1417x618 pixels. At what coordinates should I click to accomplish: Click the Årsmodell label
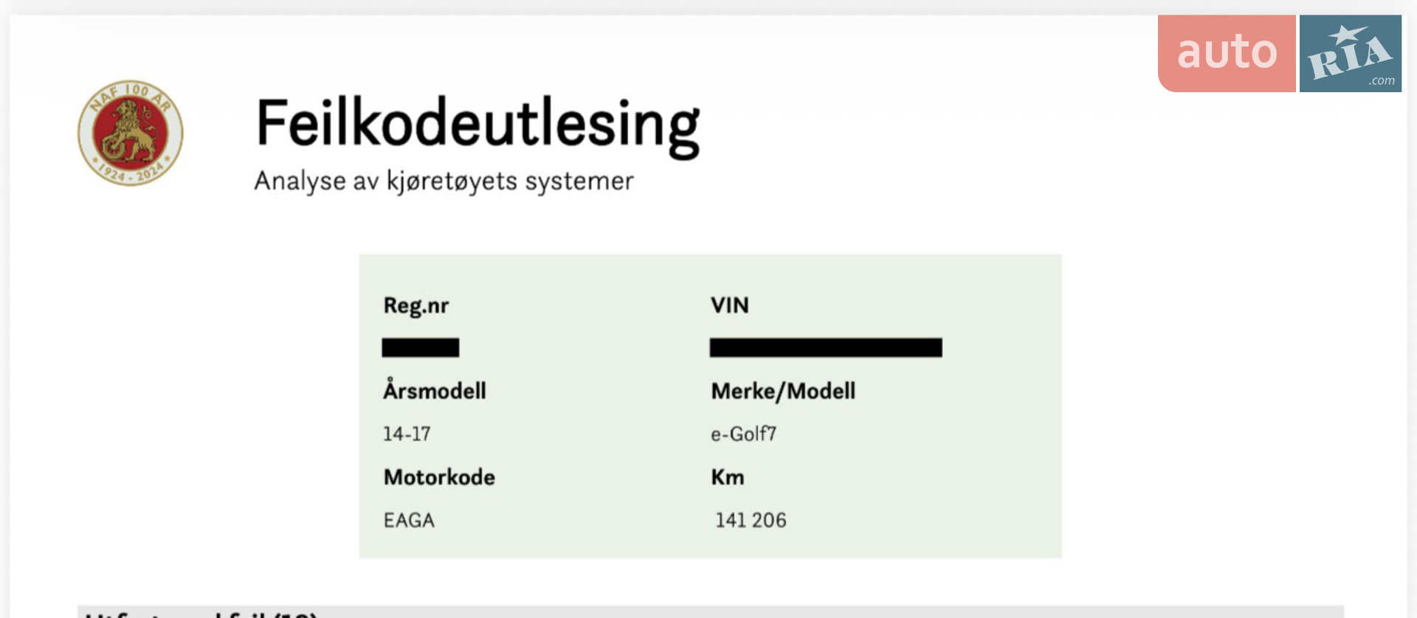tap(435, 389)
